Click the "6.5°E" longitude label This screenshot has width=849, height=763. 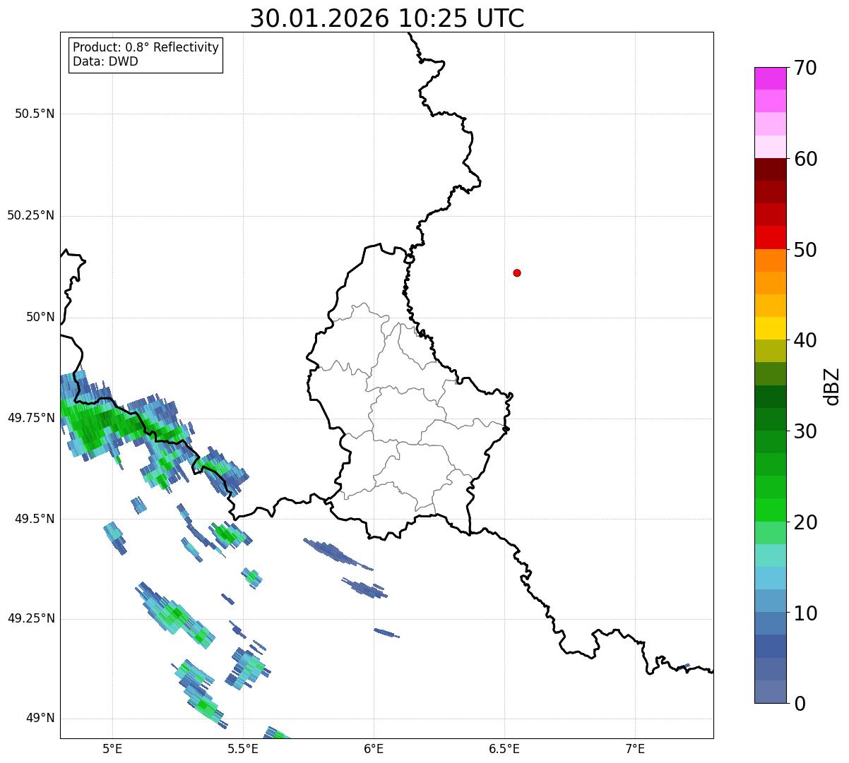point(504,748)
